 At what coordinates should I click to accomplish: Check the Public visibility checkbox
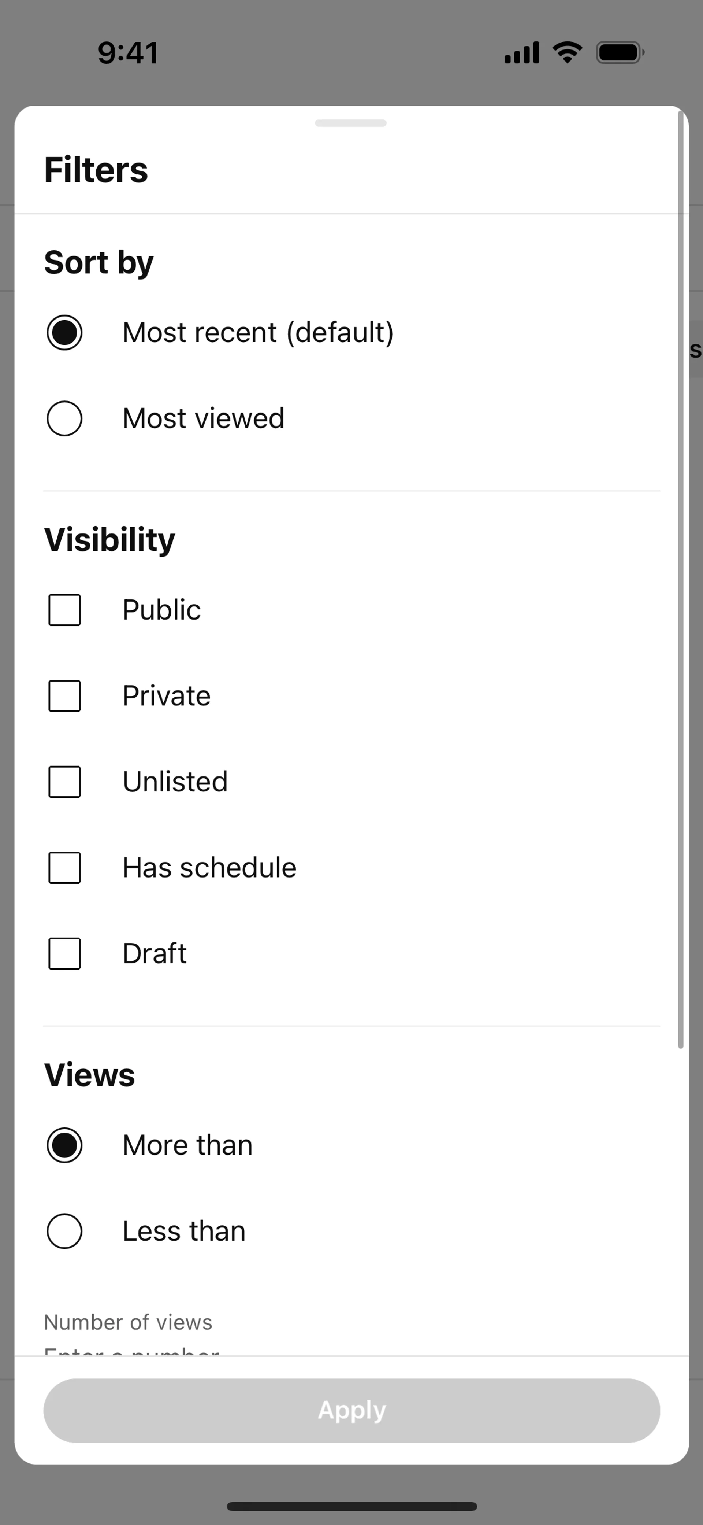64,610
